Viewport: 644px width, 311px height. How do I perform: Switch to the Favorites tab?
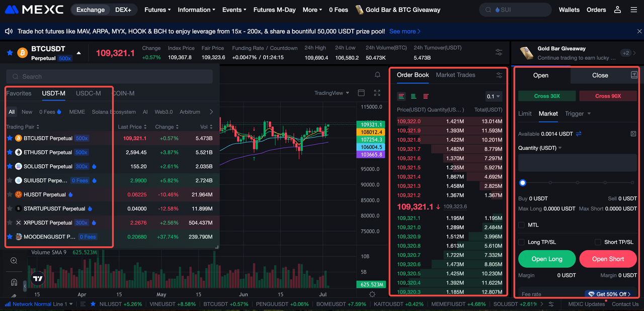[19, 93]
